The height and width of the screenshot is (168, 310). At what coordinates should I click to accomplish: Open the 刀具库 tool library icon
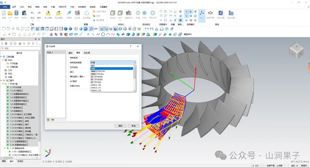click(69, 15)
